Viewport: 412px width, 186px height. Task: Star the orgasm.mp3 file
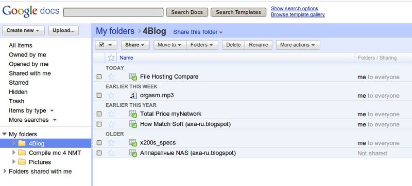pyautogui.click(x=111, y=96)
